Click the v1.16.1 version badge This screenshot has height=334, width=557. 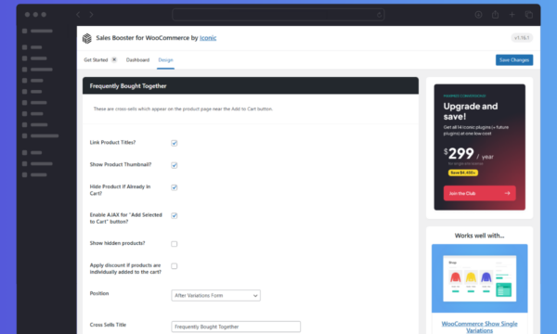coord(522,38)
